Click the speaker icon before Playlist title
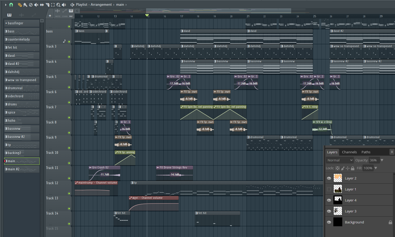Image resolution: width=395 pixels, height=237 pixels. coord(72,5)
